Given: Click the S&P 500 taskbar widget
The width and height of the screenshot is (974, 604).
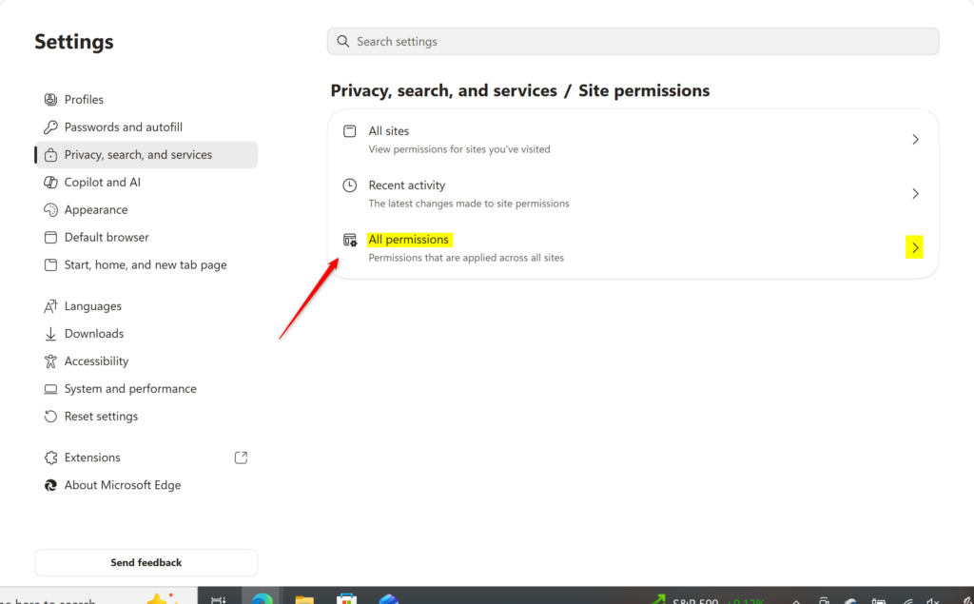Looking at the screenshot, I should [708, 599].
